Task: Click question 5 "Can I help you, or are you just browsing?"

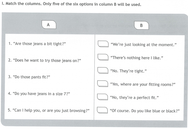Action: 49,110
